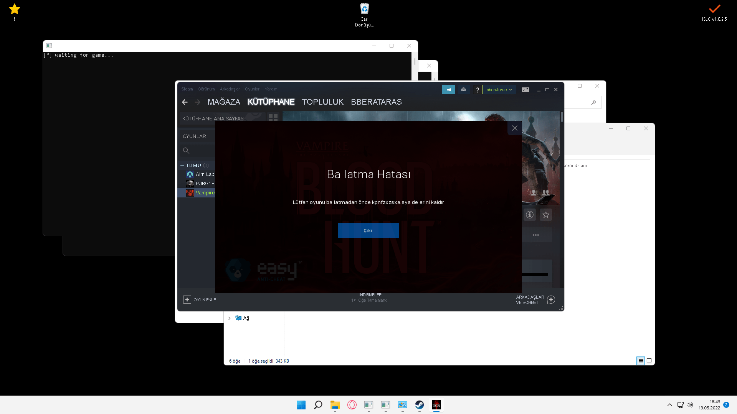Open the Vampire game taskbar icon

[436, 405]
